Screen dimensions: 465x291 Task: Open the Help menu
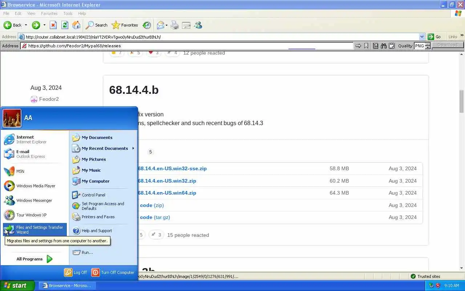pos(82,13)
